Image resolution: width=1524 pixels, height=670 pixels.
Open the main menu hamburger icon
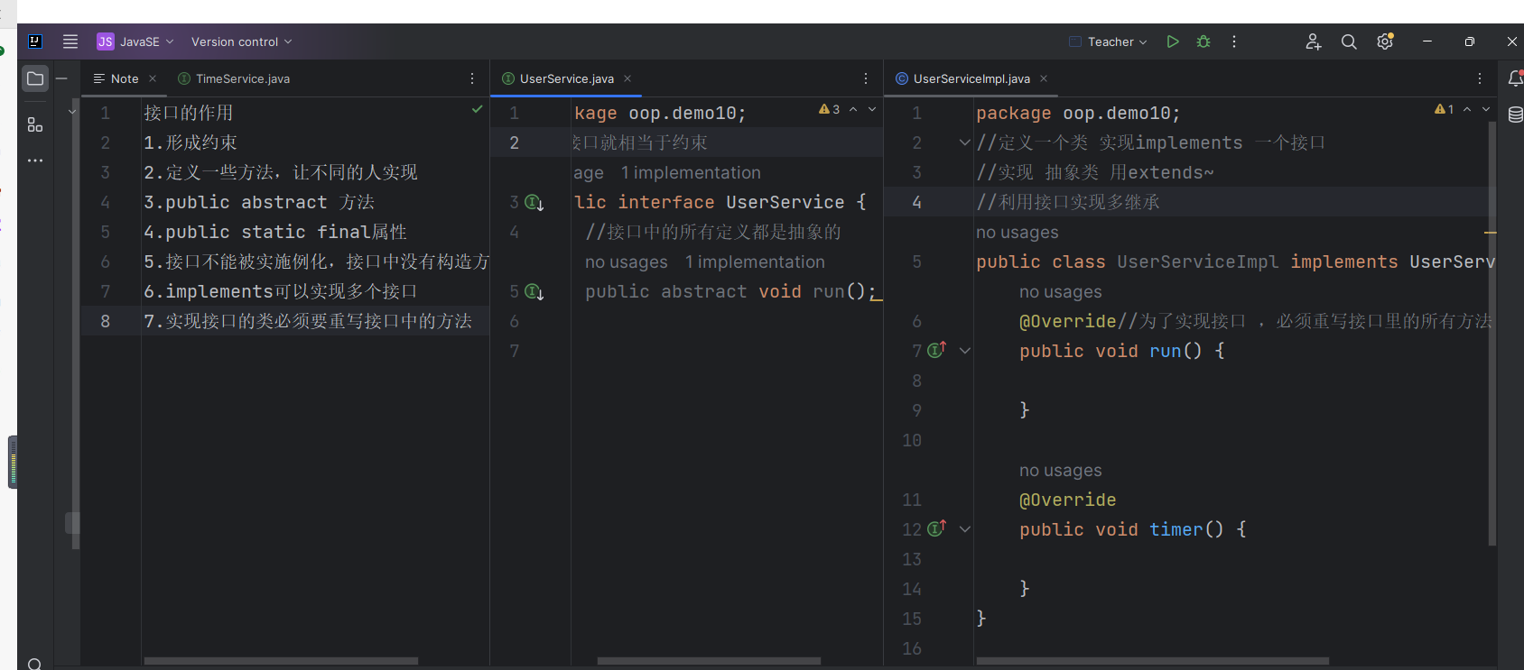click(x=70, y=41)
